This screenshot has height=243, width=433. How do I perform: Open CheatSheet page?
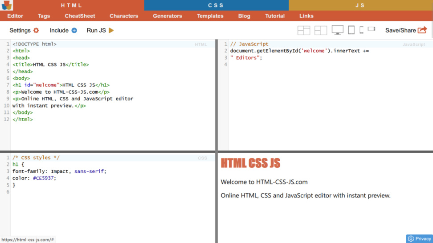click(x=80, y=16)
